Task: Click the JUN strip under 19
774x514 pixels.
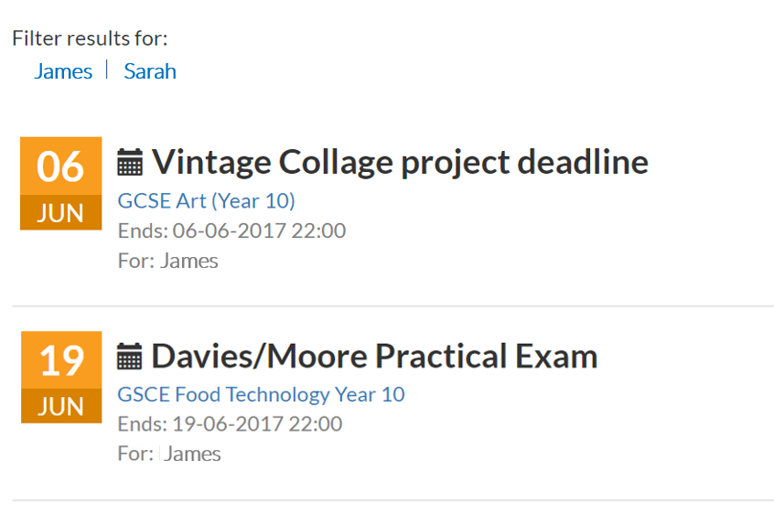Action: coord(61,406)
